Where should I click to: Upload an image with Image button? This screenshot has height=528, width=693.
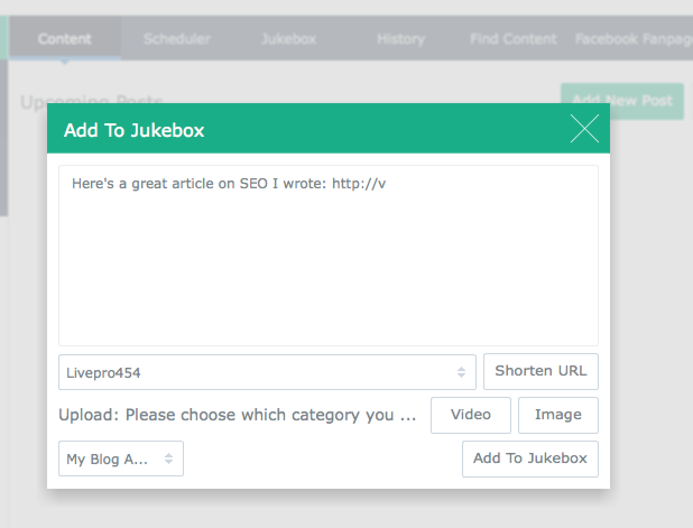coord(558,415)
